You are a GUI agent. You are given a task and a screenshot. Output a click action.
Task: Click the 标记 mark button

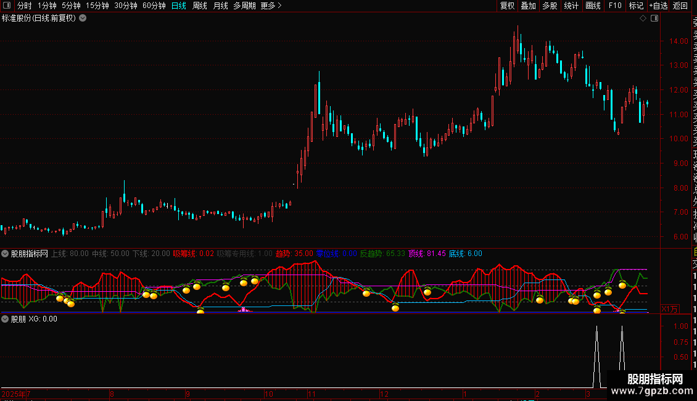(x=636, y=6)
